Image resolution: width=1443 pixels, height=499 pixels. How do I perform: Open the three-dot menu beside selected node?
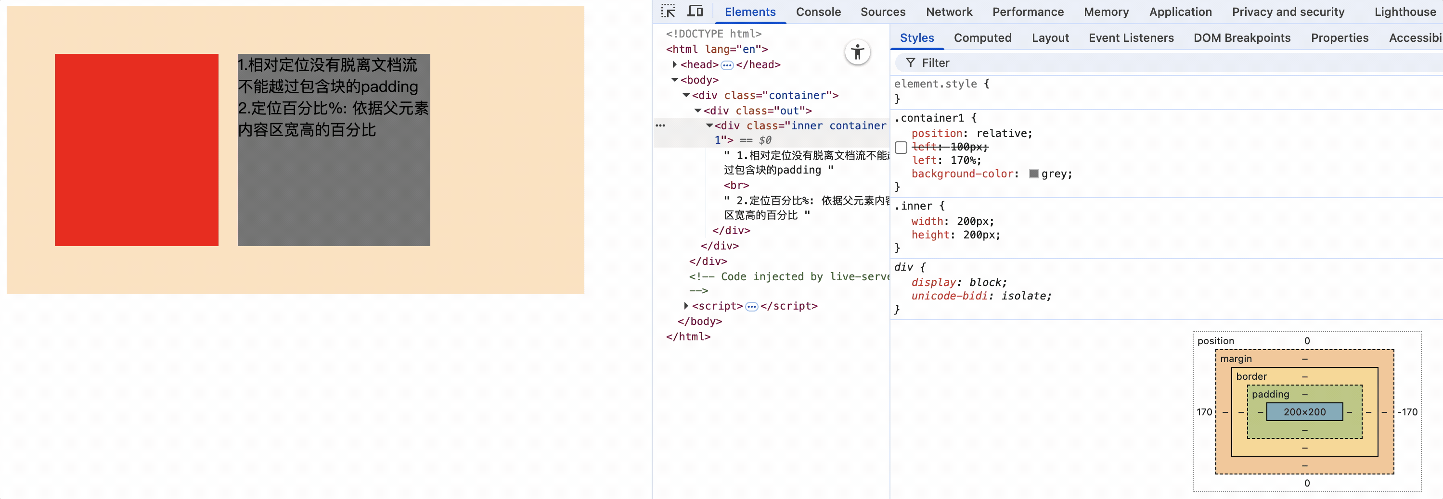[x=660, y=125]
